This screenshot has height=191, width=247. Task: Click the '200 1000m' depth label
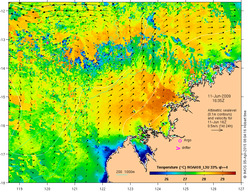(125, 172)
